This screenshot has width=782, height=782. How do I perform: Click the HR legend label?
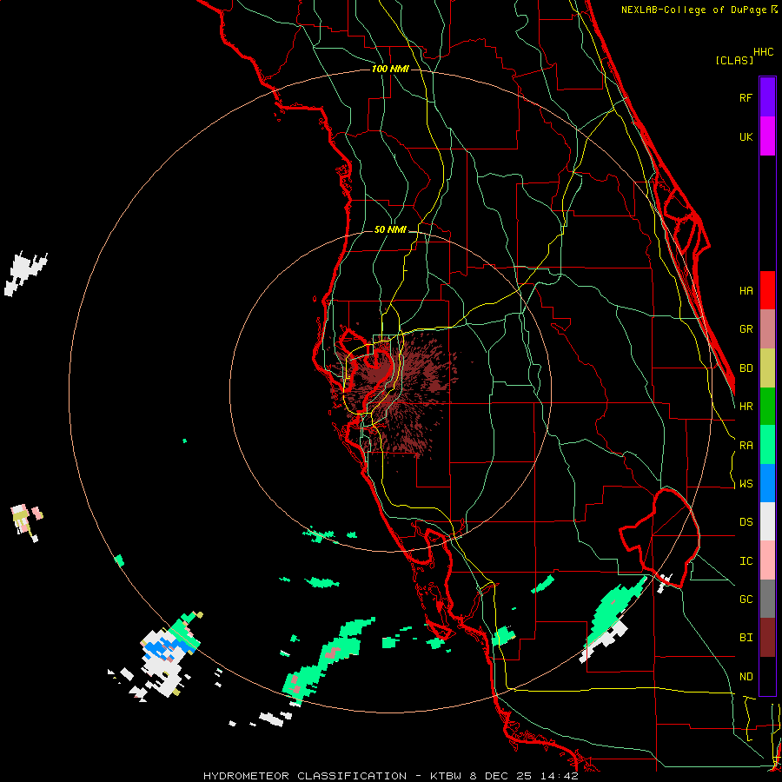(746, 407)
